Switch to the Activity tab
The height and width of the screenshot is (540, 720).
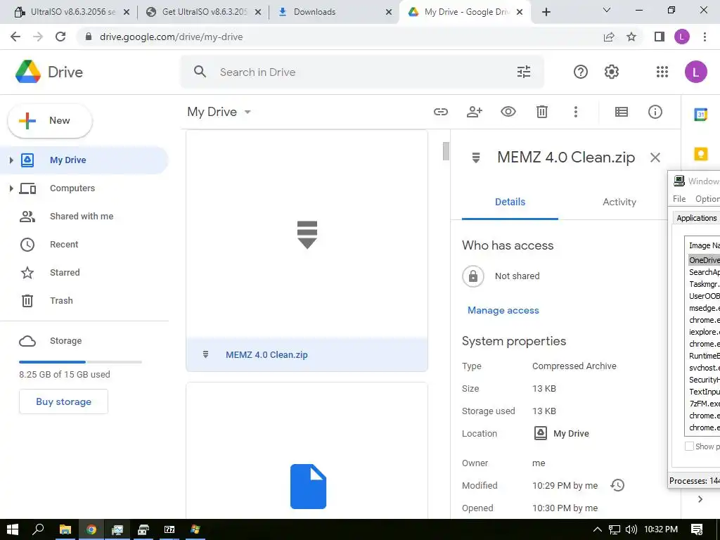(619, 202)
